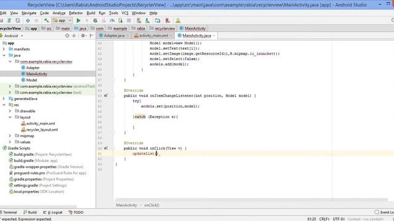This screenshot has height=221, width=394.
Task: Click the Apply Changes icon
Action: 103,20
